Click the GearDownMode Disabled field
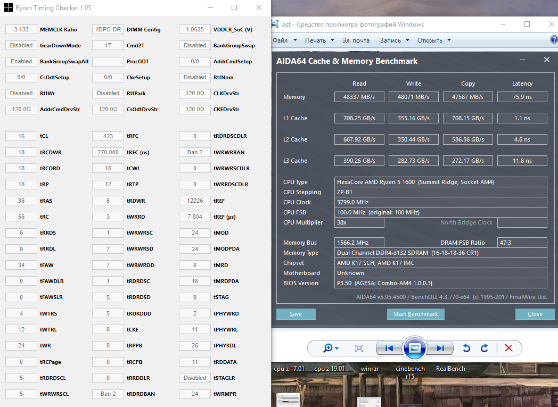Viewport: 558px width, 407px height. [21, 46]
